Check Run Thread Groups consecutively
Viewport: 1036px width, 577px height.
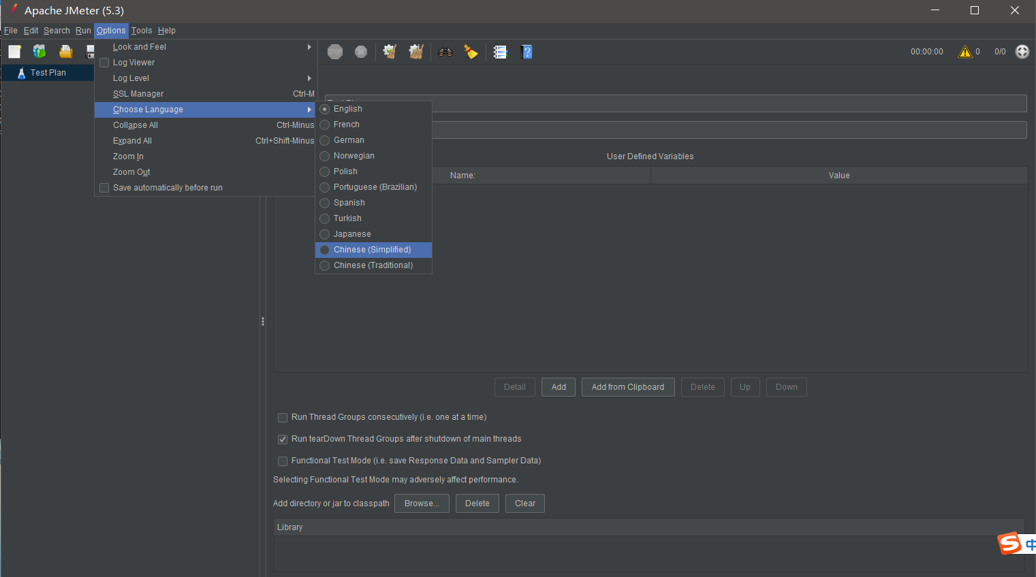coord(283,418)
